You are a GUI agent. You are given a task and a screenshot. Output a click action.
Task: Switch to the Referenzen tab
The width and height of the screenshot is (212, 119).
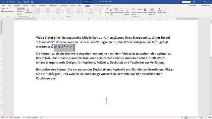click(42, 6)
